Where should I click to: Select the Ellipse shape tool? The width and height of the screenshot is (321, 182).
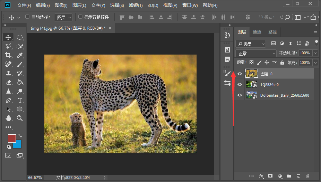pyautogui.click(x=20, y=109)
